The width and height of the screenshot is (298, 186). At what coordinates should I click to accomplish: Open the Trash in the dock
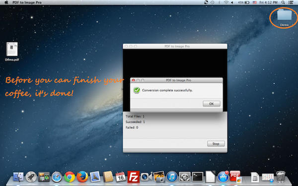[x=281, y=177]
